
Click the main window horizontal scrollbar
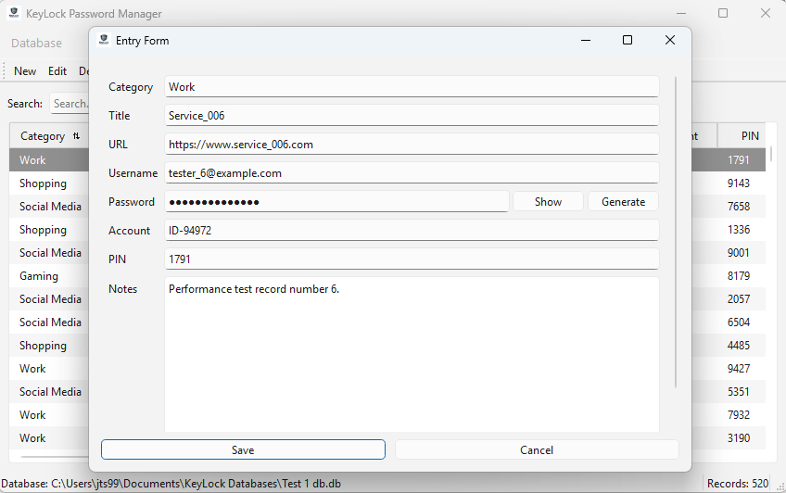pyautogui.click(x=54, y=457)
